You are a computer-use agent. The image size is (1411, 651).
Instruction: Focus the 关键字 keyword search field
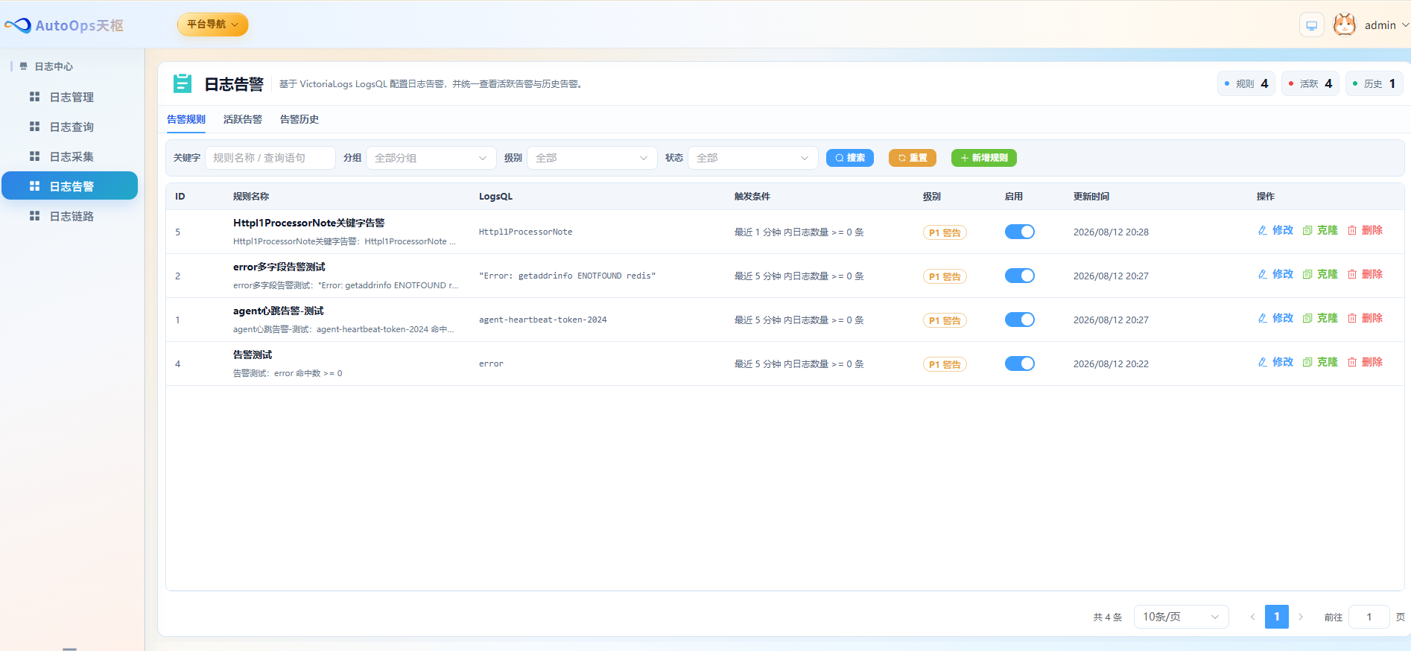tap(270, 158)
